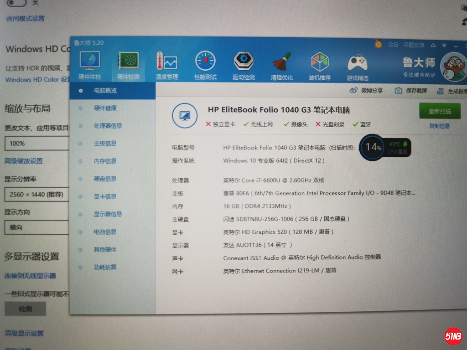Open the 清理优化 cleanup broom icon

click(282, 62)
